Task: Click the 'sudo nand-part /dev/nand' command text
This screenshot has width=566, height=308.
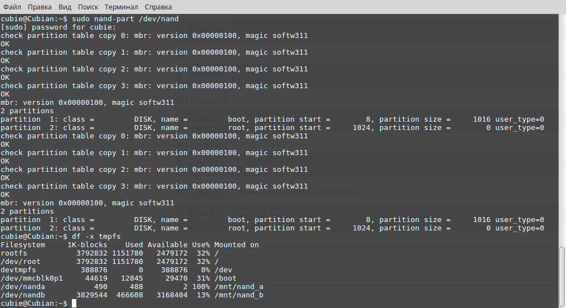Action: pyautogui.click(x=125, y=19)
